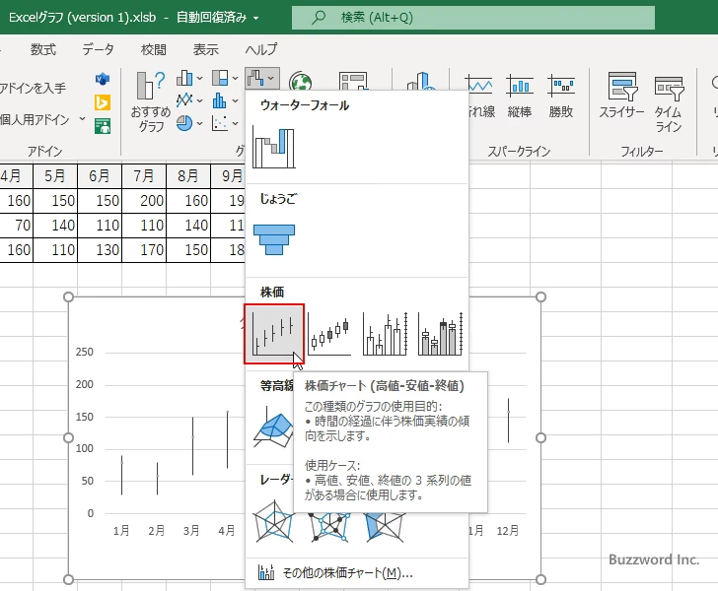
Task: Select the fourth stock chart type
Action: 440,334
